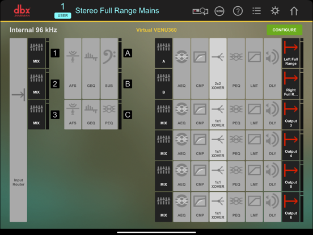Open the stereo GEQ graphic equalizer module
313x235 pixels.
[91, 68]
